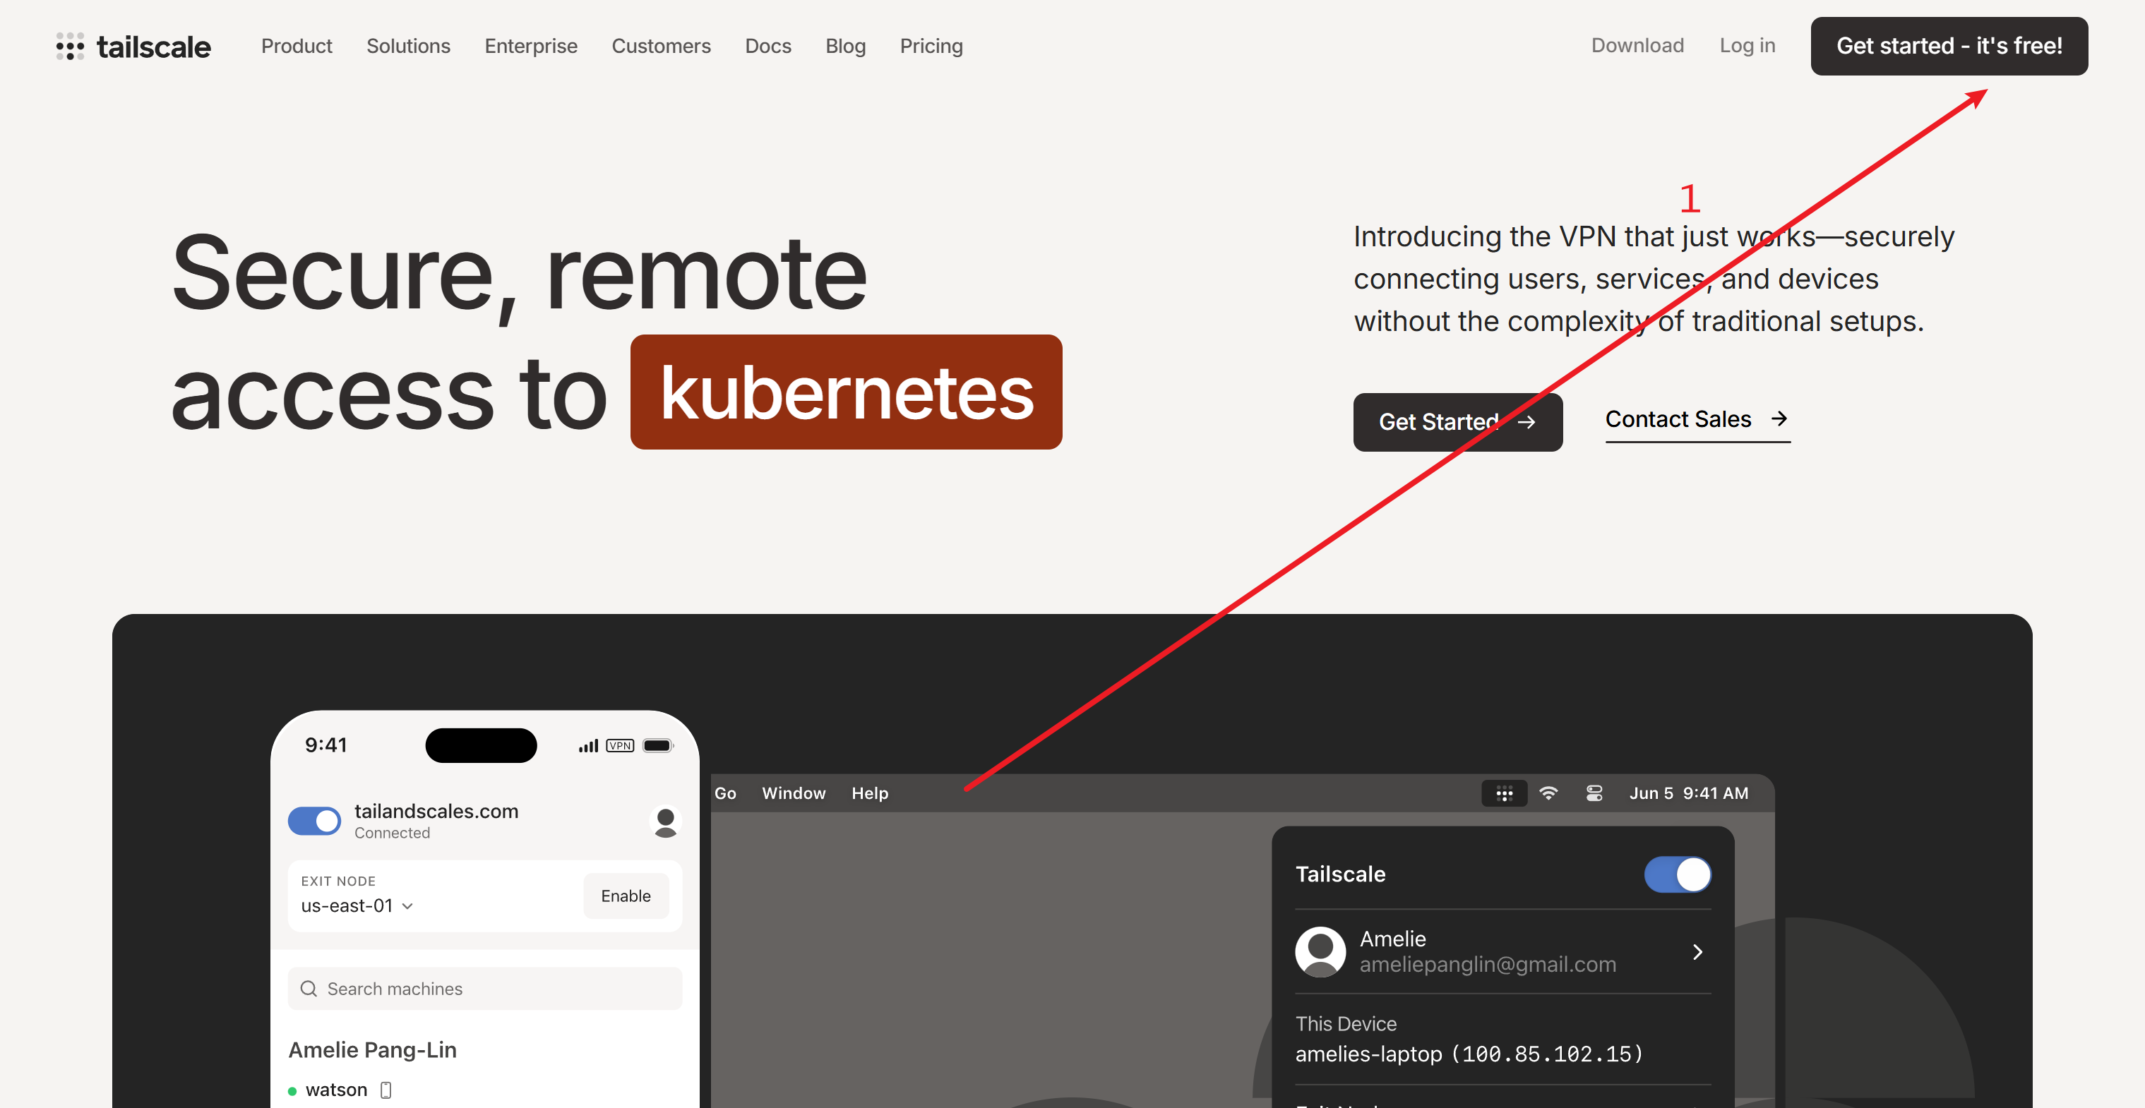
Task: Open the Help menu in Mac menu bar
Action: (869, 793)
